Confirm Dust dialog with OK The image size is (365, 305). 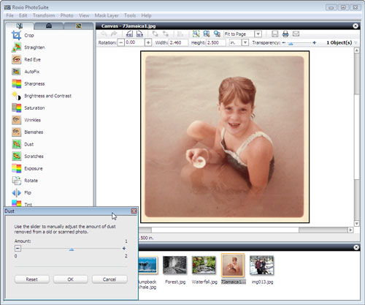(x=71, y=279)
